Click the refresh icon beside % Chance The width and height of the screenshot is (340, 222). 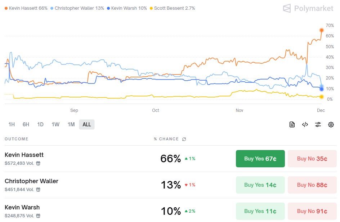click(184, 139)
